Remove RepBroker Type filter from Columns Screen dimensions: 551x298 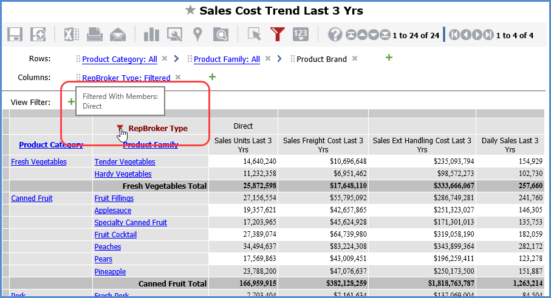178,77
